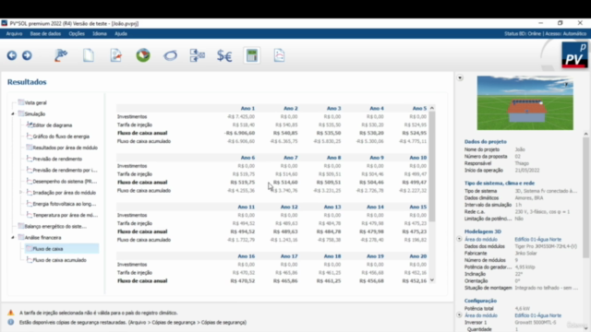Open Energia fotovoltaica ao long... item
The width and height of the screenshot is (591, 332).
(65, 204)
